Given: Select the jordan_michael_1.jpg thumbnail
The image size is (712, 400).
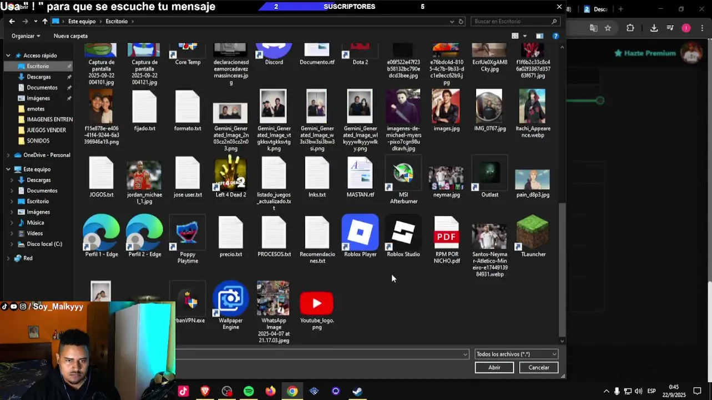Looking at the screenshot, I should click(144, 176).
